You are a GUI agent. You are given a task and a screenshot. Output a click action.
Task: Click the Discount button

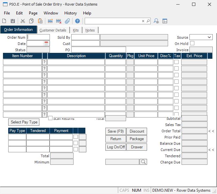point(137,131)
